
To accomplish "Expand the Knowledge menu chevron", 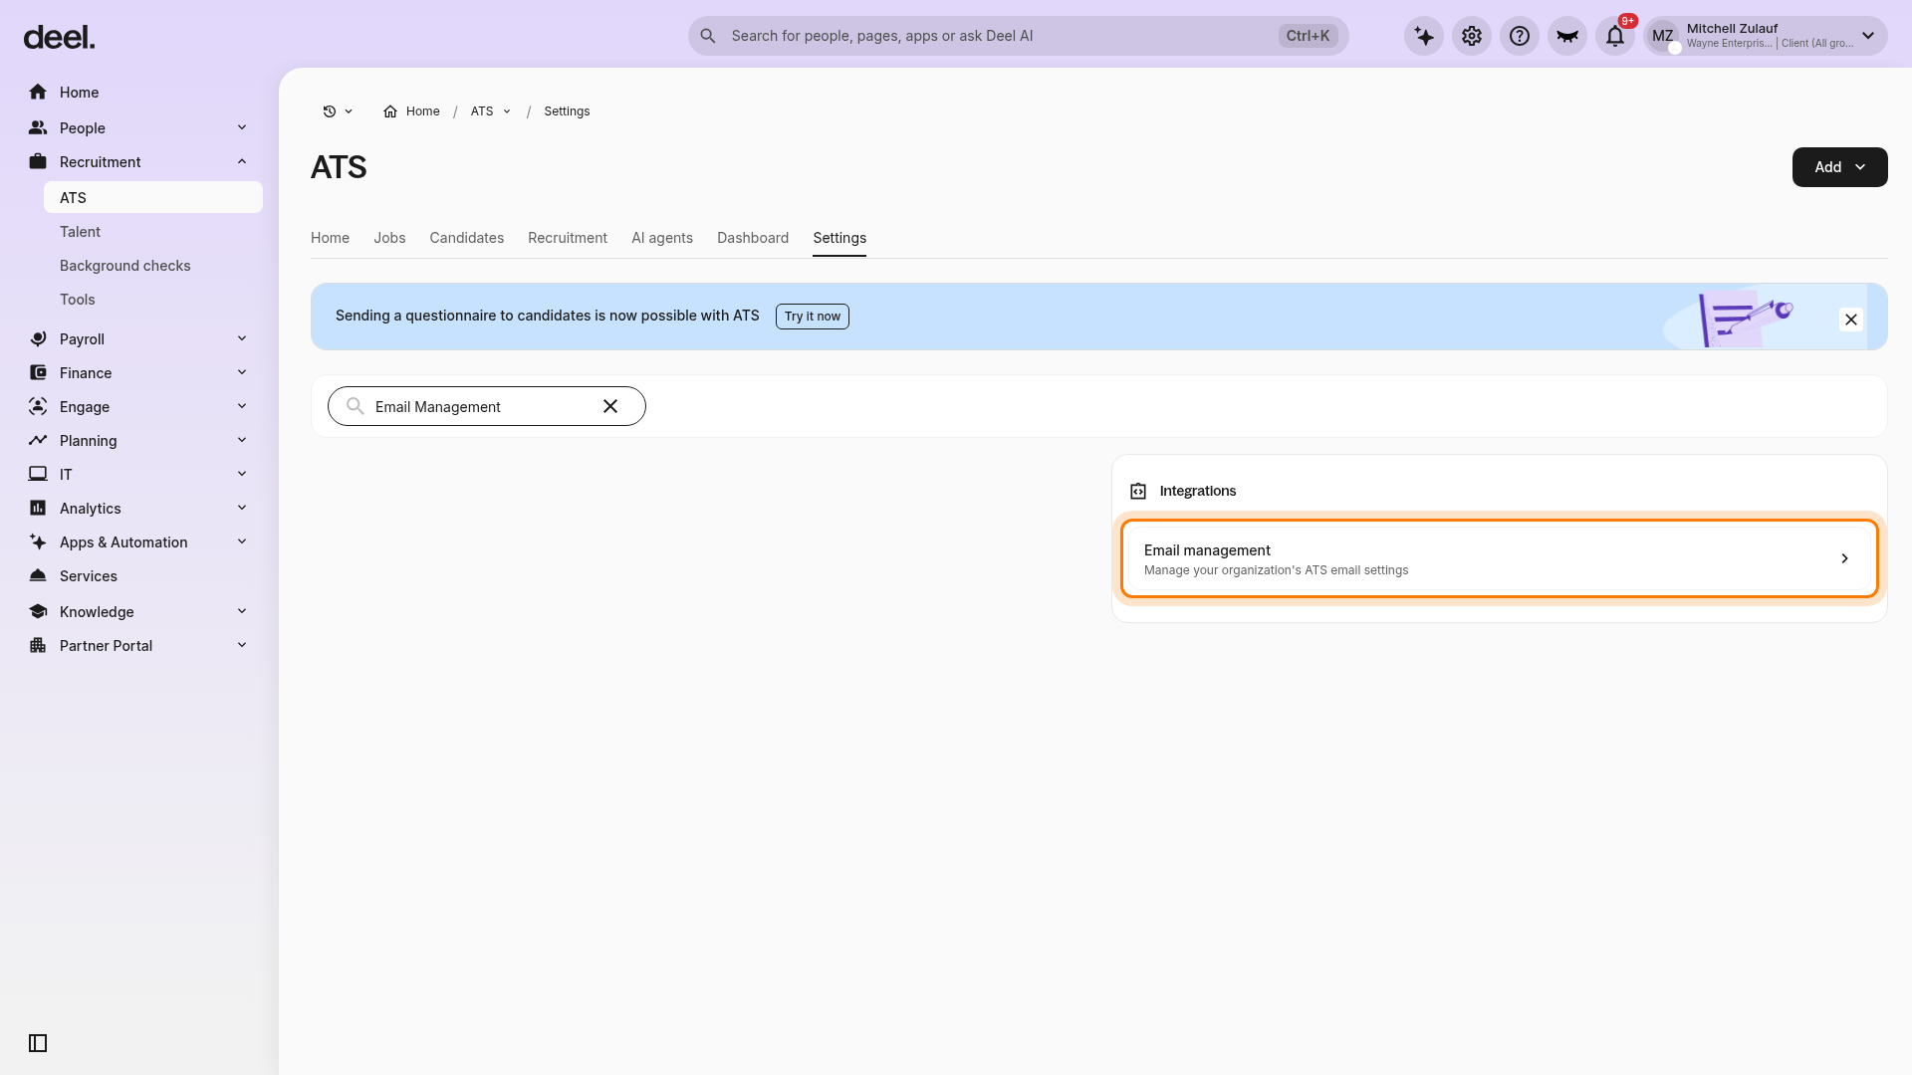I will pyautogui.click(x=242, y=611).
